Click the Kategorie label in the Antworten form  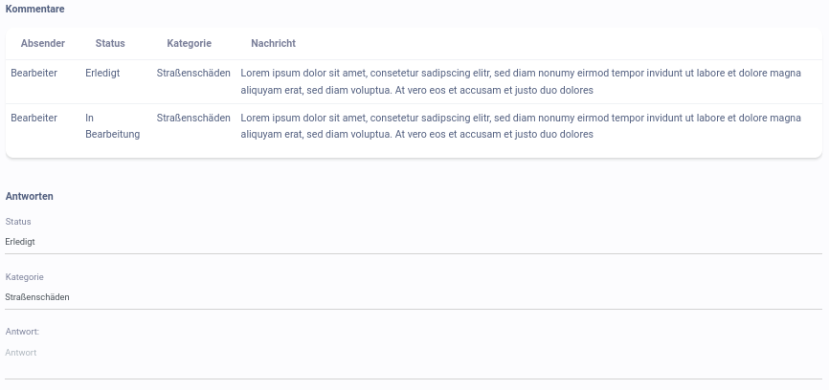pos(25,277)
